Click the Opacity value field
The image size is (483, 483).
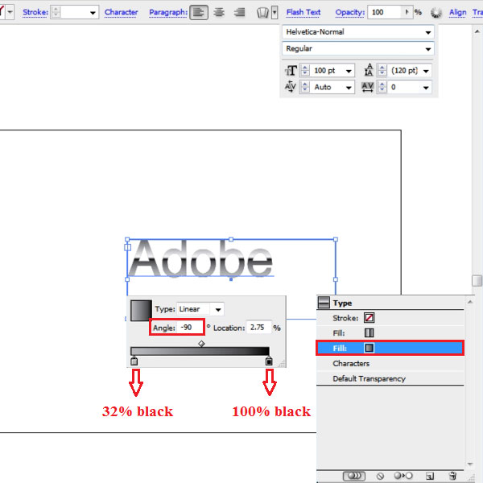[385, 12]
